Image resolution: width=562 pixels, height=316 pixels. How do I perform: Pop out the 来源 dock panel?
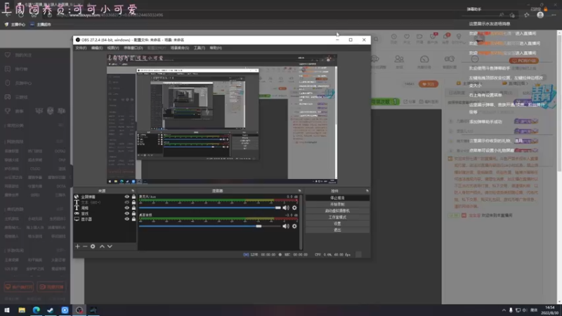tap(133, 191)
